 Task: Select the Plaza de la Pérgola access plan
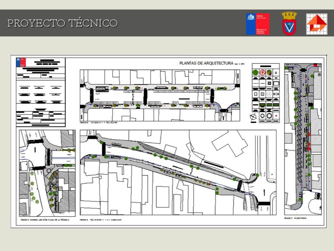47,173
